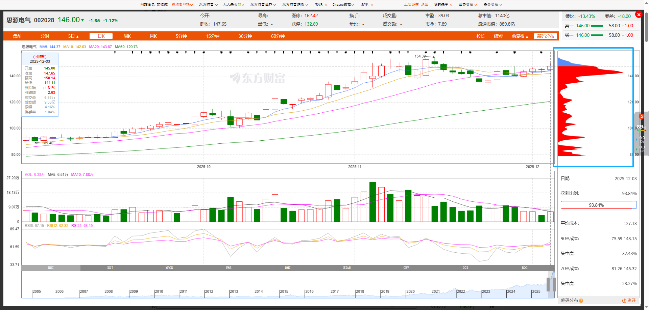Click the 拉长 stretch chart button
This screenshot has width=649, height=310.
tap(481, 36)
